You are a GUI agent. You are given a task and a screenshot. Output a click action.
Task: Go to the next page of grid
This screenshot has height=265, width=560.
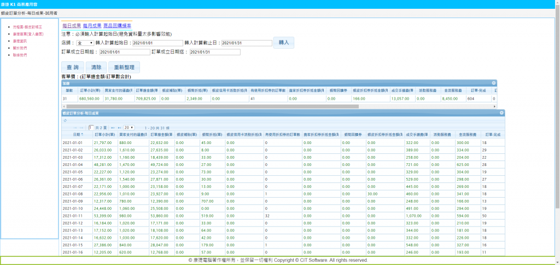tap(113, 127)
